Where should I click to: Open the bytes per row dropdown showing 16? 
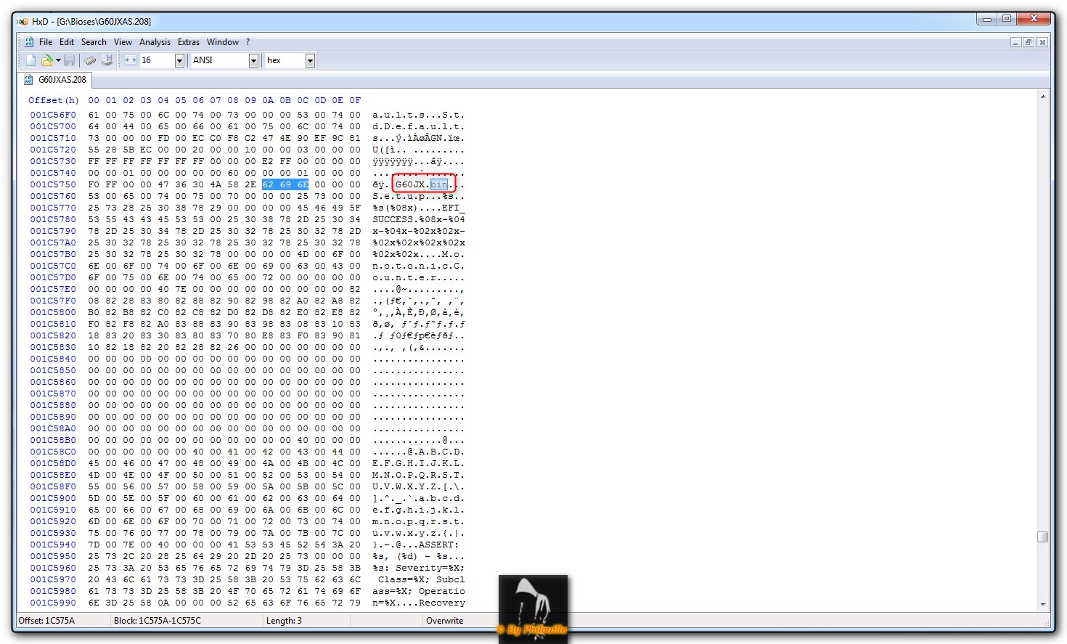point(179,60)
